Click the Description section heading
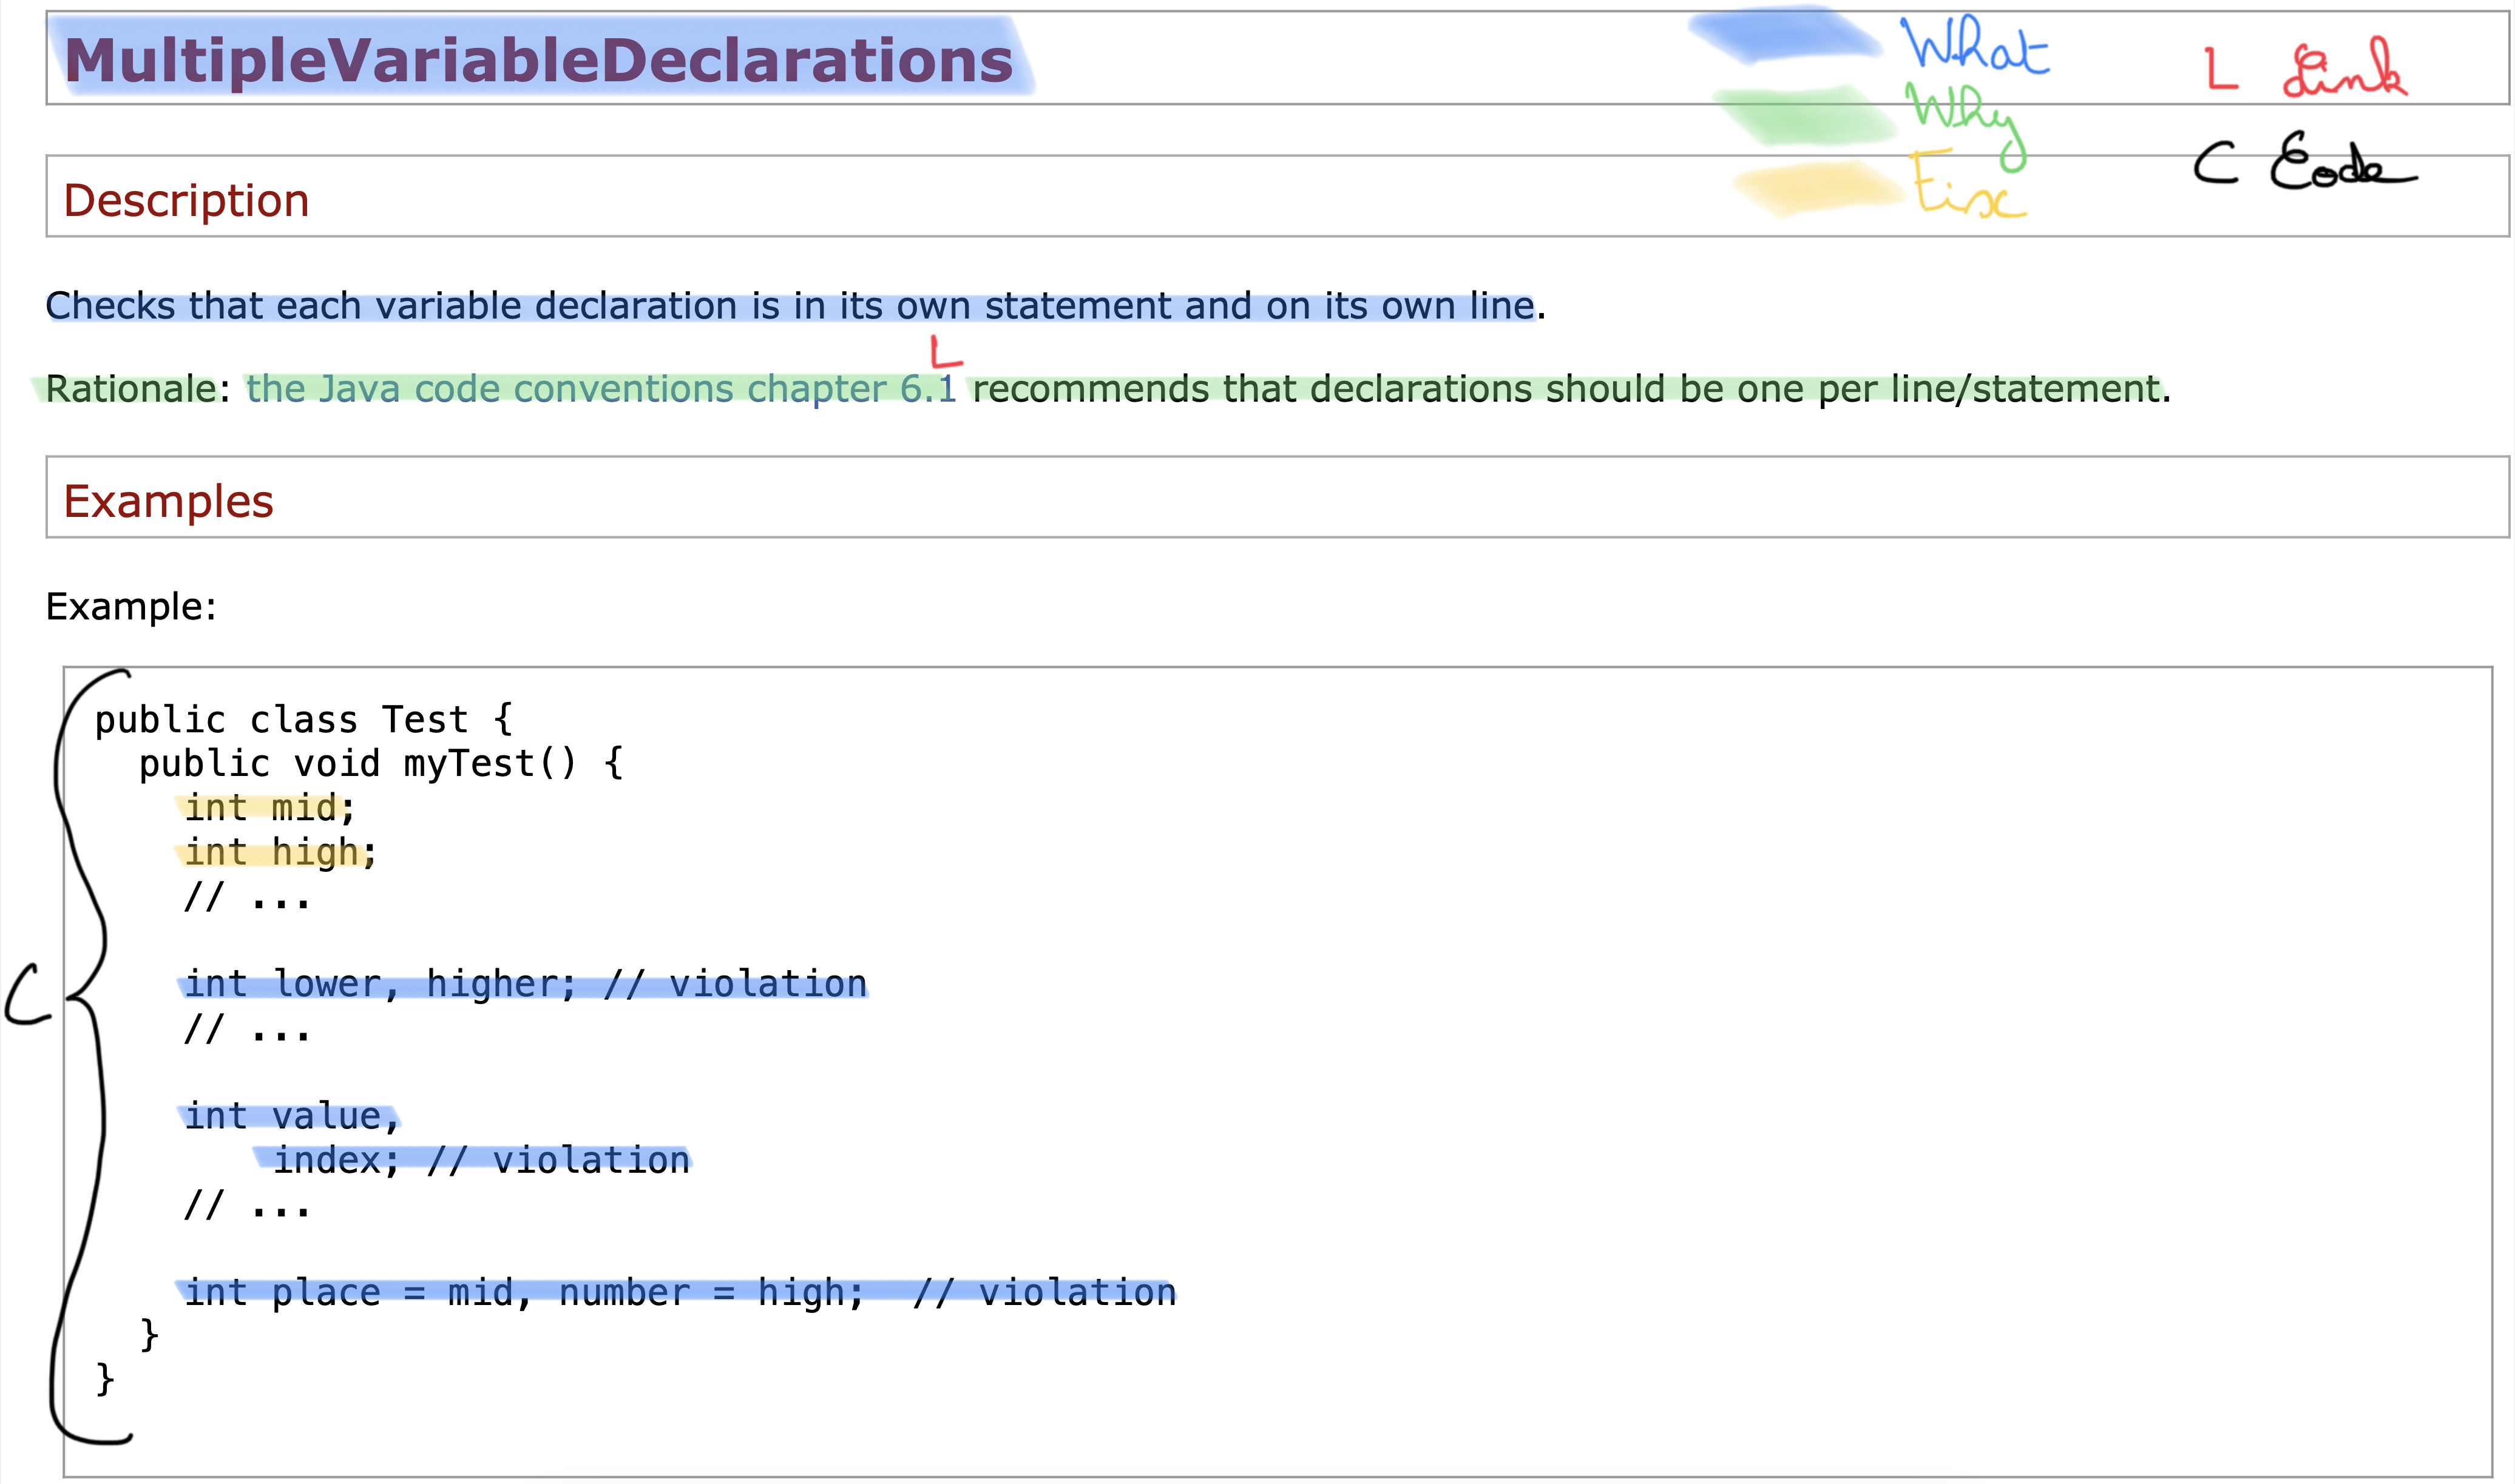The height and width of the screenshot is (1484, 2515). pyautogui.click(x=186, y=200)
